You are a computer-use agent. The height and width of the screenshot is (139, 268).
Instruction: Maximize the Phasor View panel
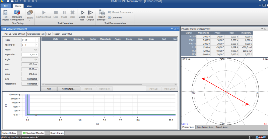[x=265, y=29]
